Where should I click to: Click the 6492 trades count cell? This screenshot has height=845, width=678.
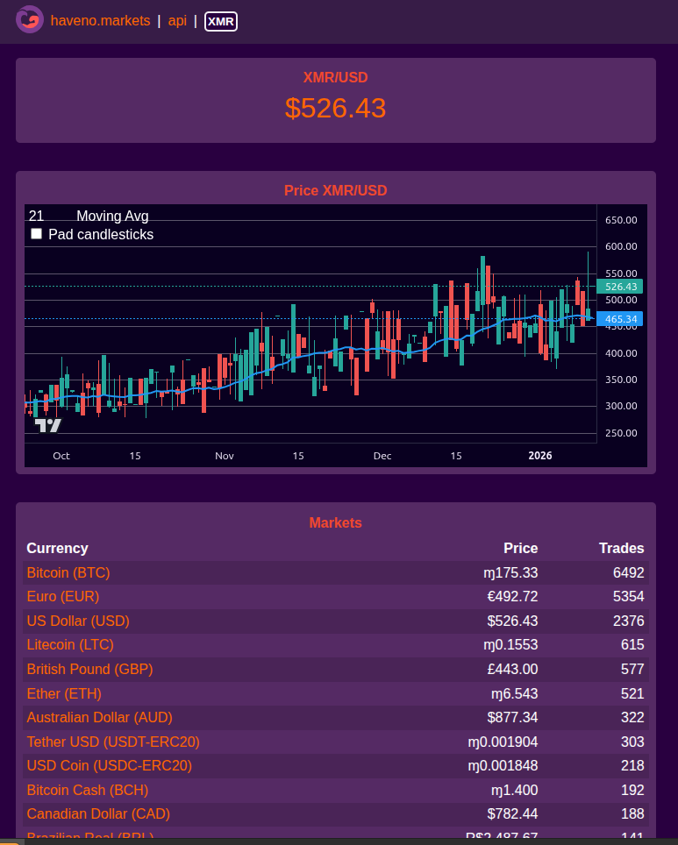[x=628, y=573]
